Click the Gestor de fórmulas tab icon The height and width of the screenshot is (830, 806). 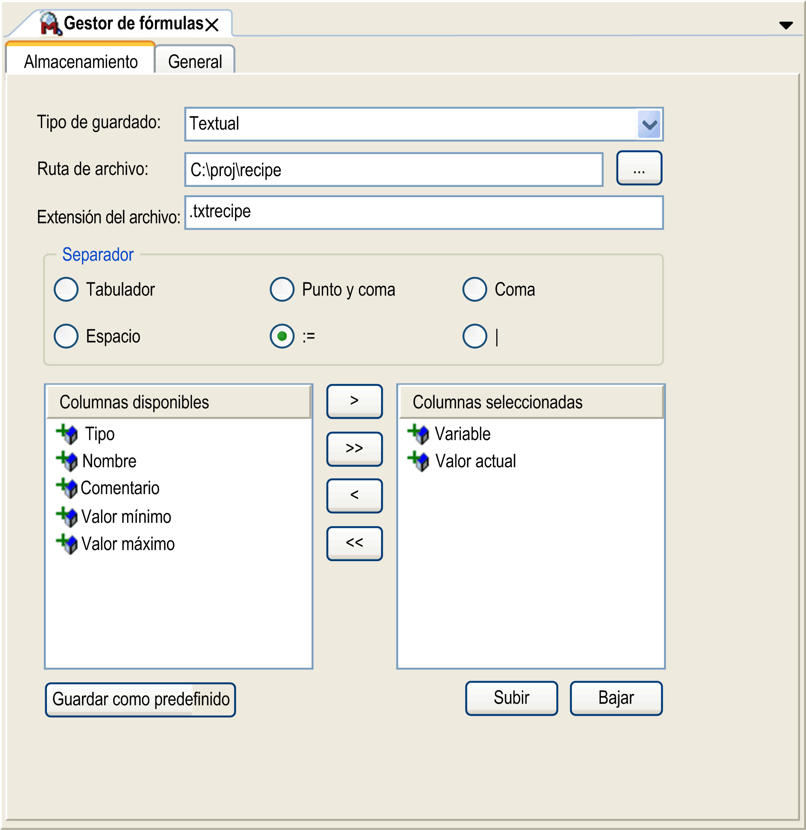[50, 23]
